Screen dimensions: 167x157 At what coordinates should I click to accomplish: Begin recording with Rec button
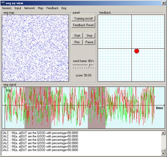(x=77, y=42)
